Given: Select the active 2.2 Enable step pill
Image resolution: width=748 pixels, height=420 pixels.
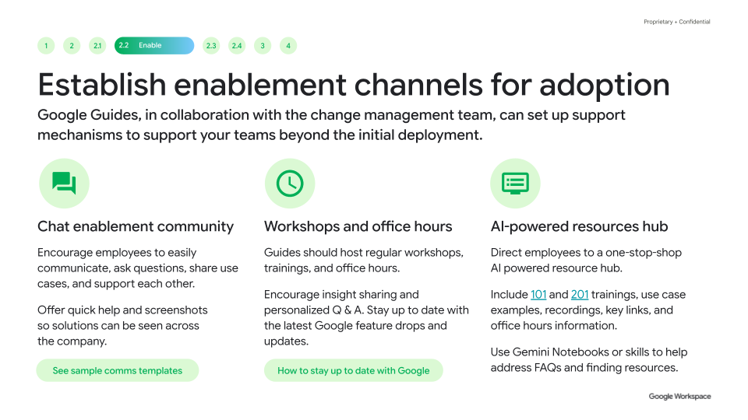Looking at the screenshot, I should point(154,46).
